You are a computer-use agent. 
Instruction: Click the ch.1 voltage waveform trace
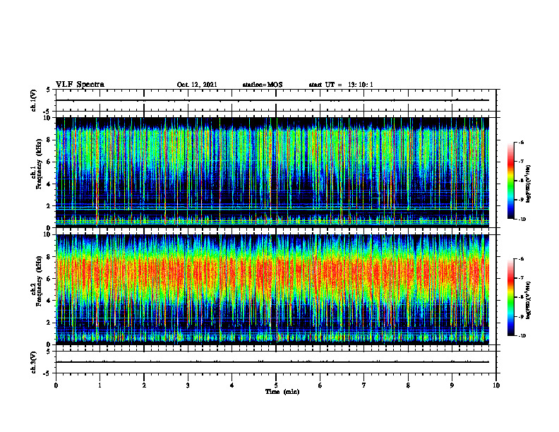click(272, 100)
